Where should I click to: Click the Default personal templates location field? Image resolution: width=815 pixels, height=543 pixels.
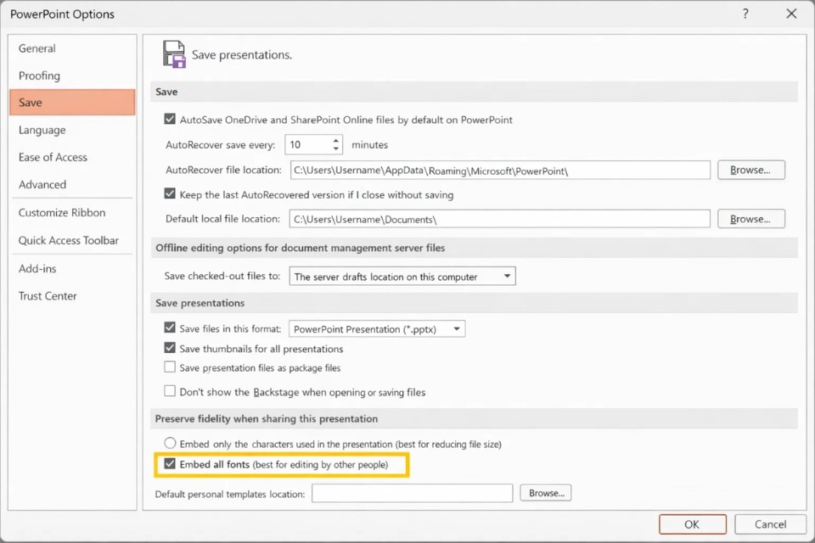[412, 493]
